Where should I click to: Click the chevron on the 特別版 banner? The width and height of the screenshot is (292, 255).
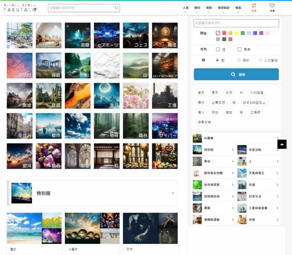(x=173, y=193)
